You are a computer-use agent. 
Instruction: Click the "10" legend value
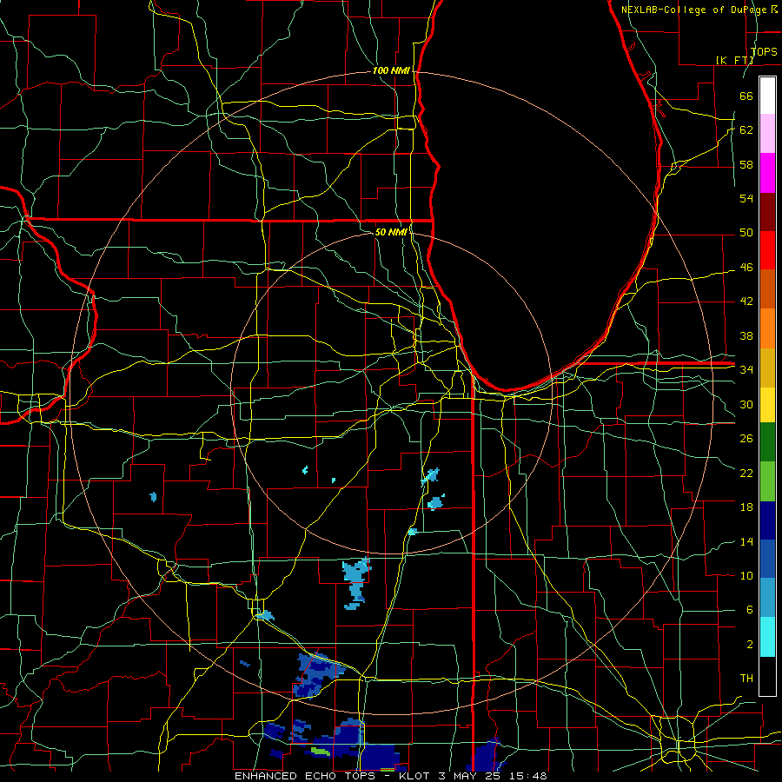click(746, 575)
